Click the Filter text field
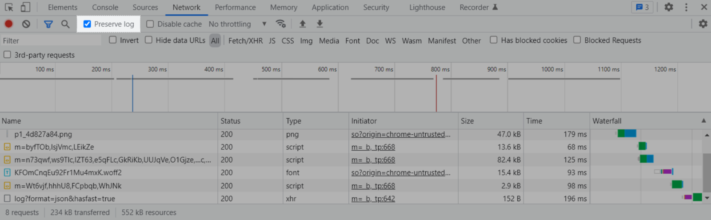Screen dimensions: 711x220 point(51,41)
